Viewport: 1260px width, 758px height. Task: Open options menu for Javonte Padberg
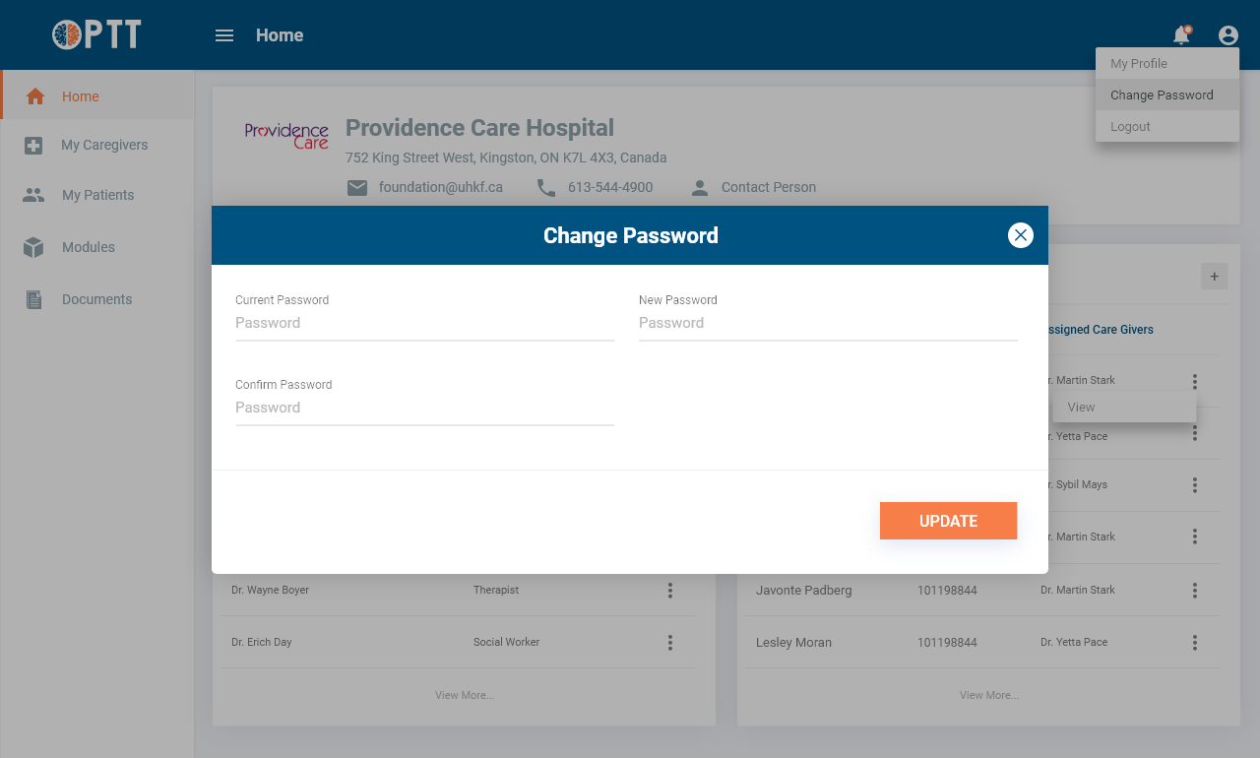(1194, 591)
